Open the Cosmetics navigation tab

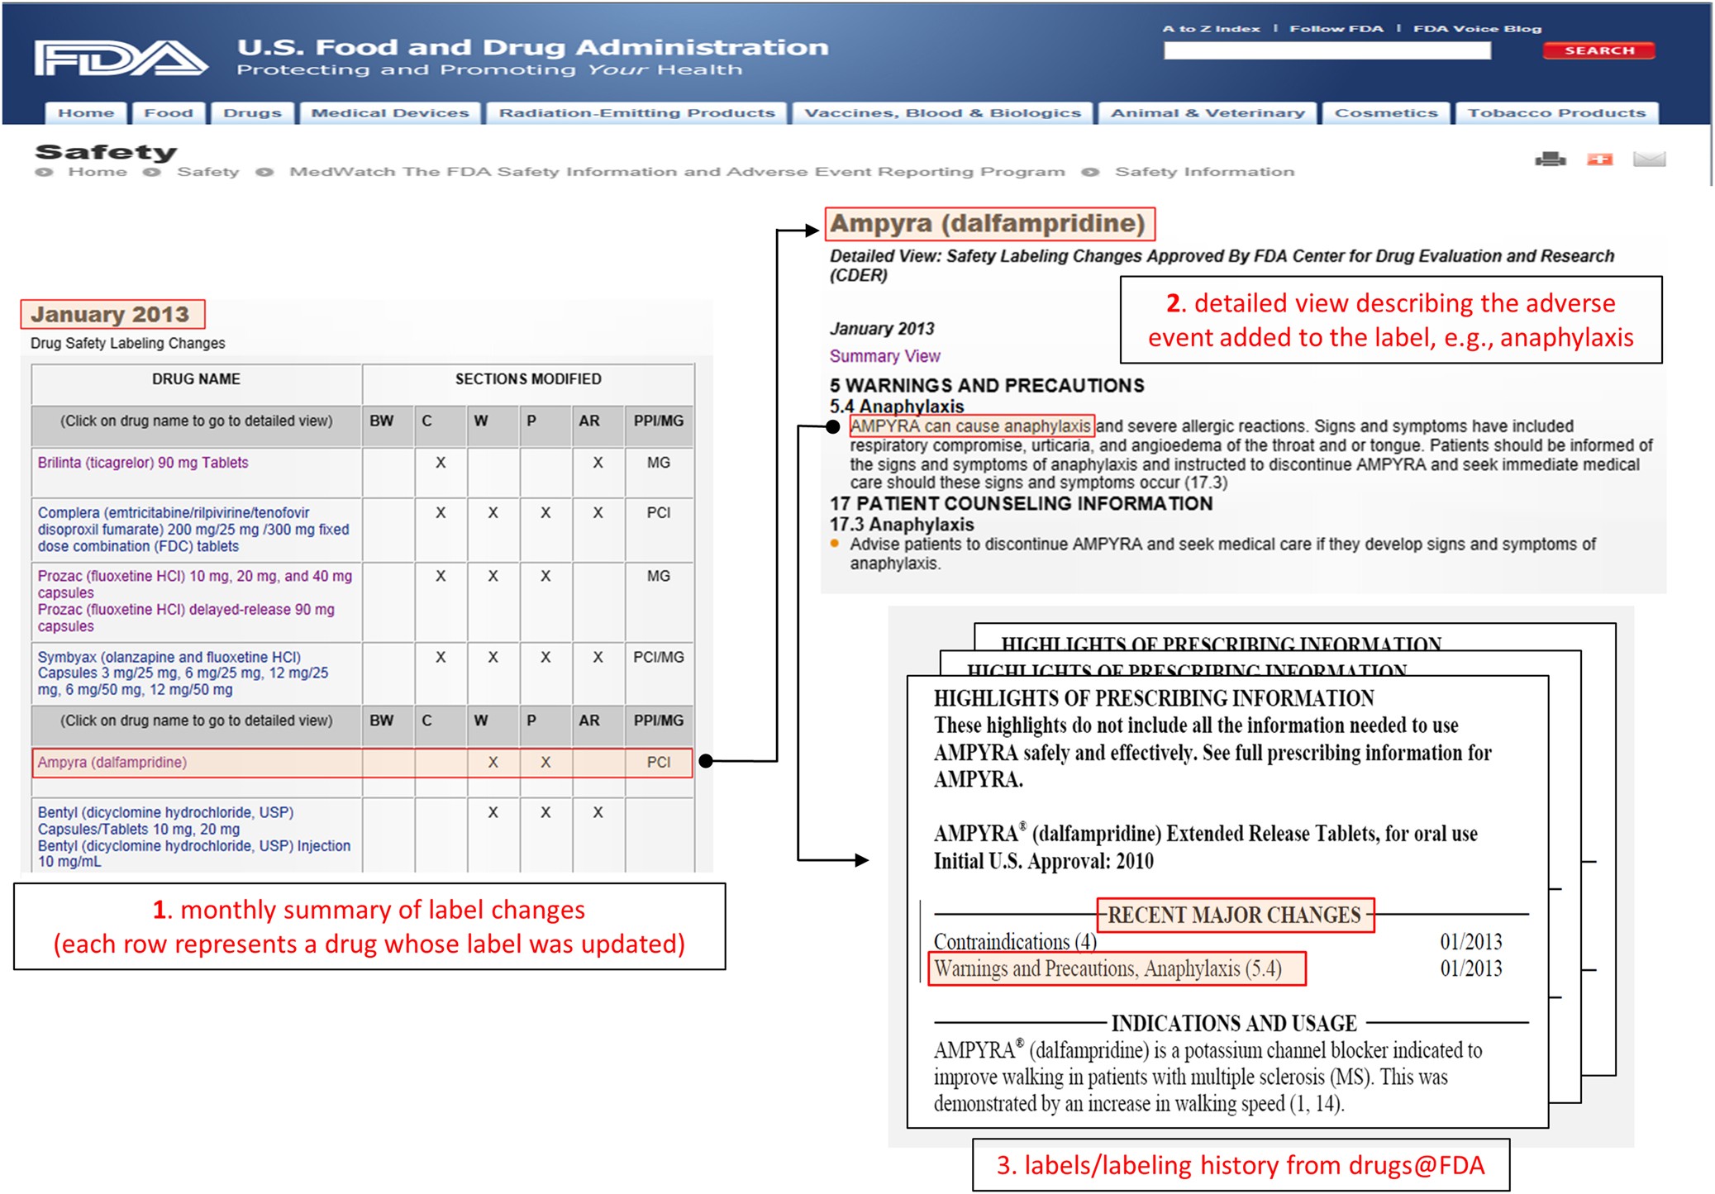click(x=1386, y=113)
